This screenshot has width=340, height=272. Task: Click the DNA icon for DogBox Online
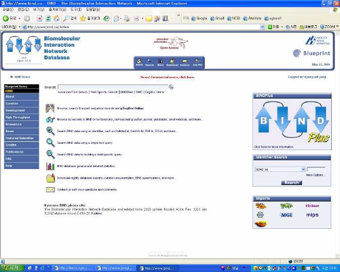click(50, 108)
